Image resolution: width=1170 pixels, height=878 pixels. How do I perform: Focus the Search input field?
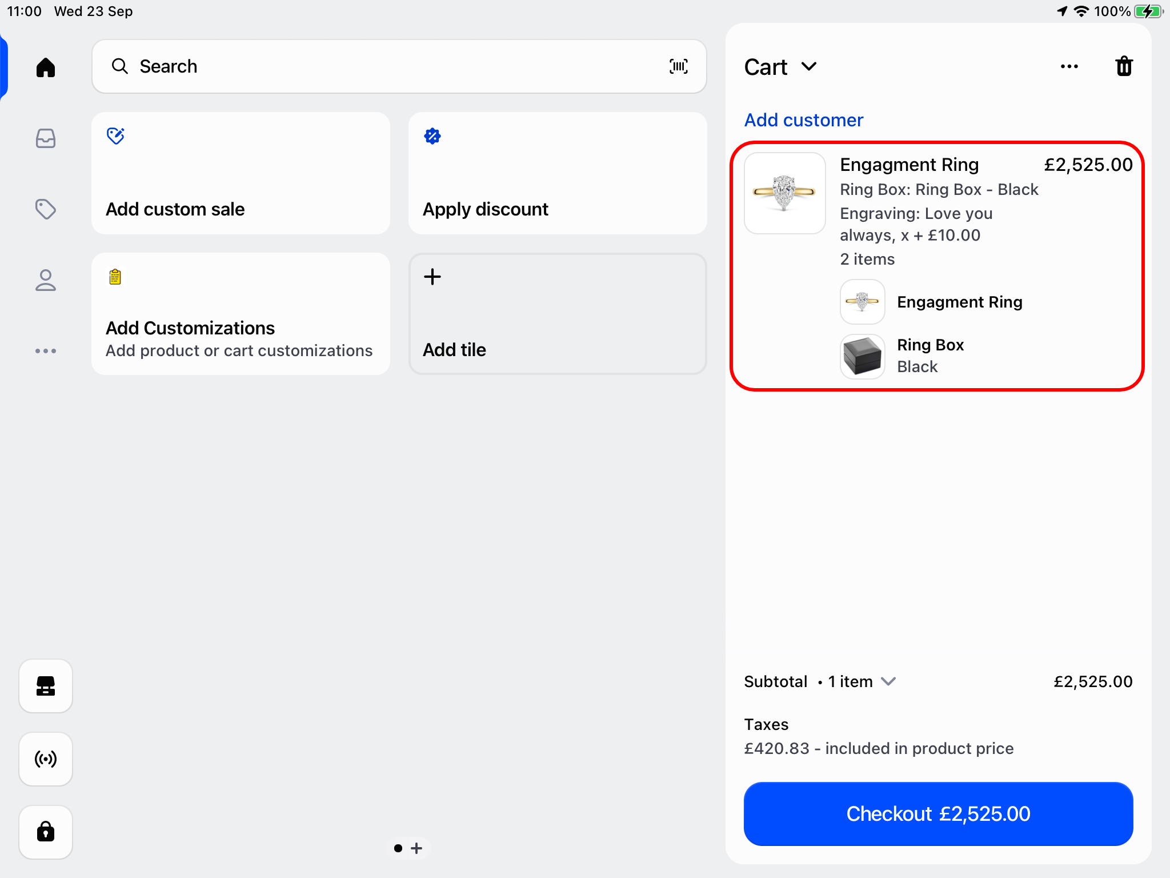[399, 66]
